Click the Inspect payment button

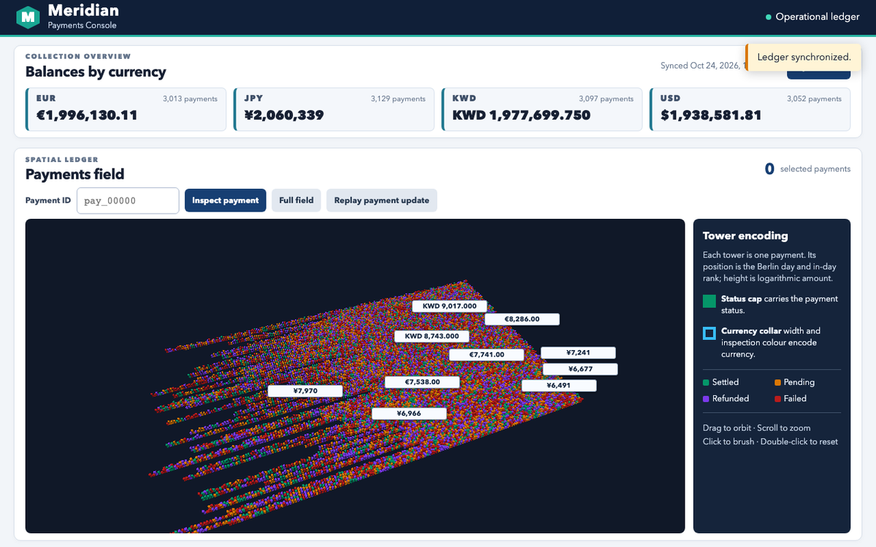pyautogui.click(x=226, y=201)
